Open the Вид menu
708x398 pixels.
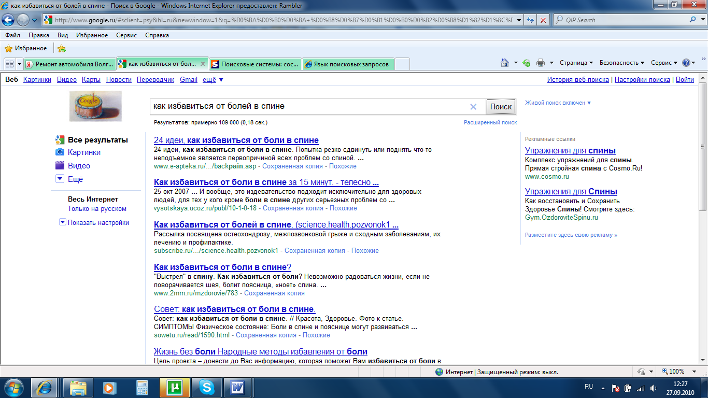click(63, 35)
